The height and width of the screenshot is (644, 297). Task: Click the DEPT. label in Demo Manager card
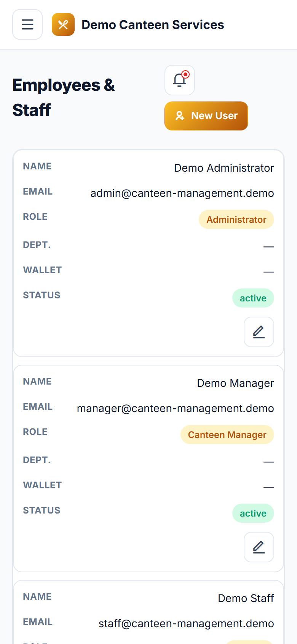coord(37,460)
